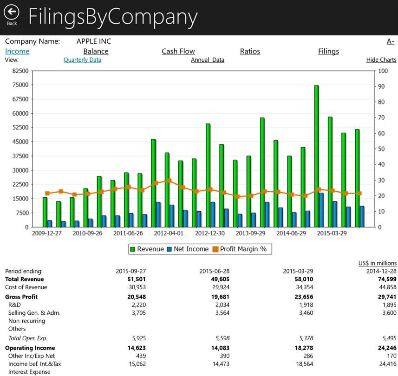The image size is (398, 376).
Task: Click the US$ in millions unit link
Action: click(x=377, y=263)
